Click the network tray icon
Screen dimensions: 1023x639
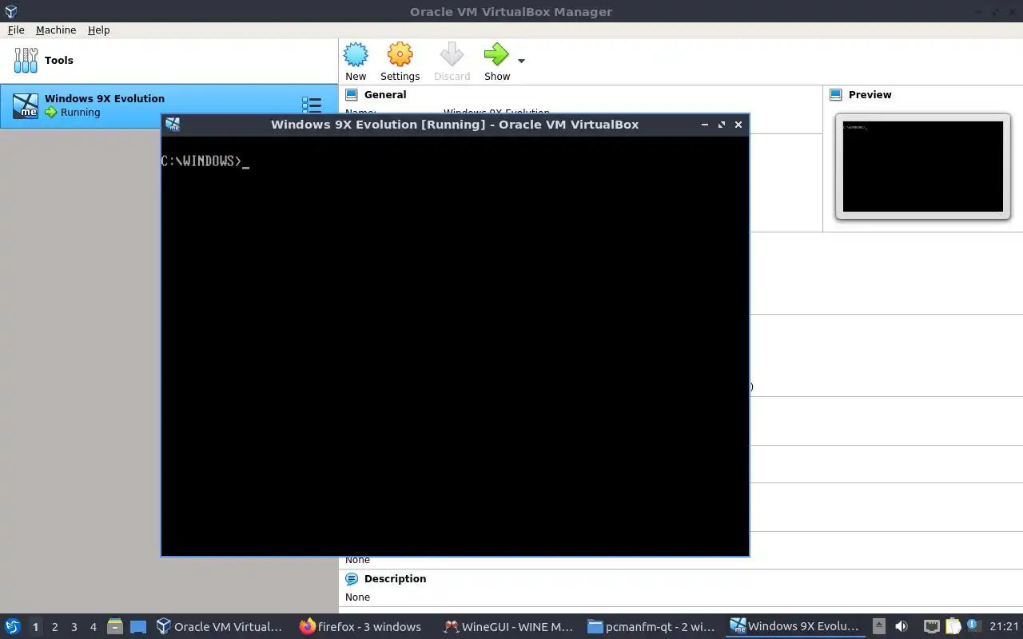[931, 626]
